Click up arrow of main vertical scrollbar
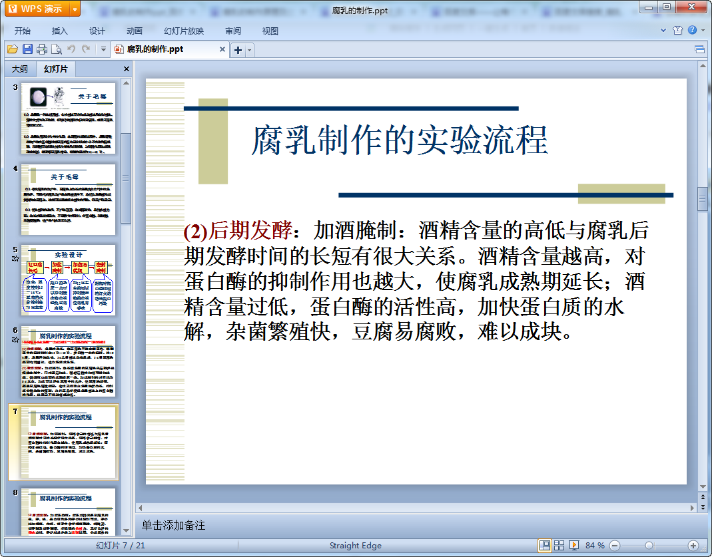The image size is (712, 557). [x=703, y=66]
